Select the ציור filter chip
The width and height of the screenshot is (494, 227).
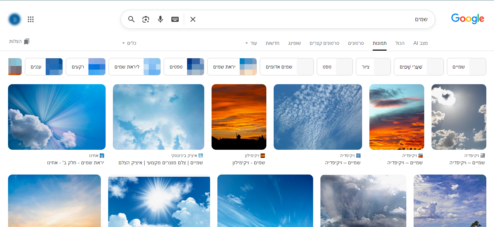373,67
